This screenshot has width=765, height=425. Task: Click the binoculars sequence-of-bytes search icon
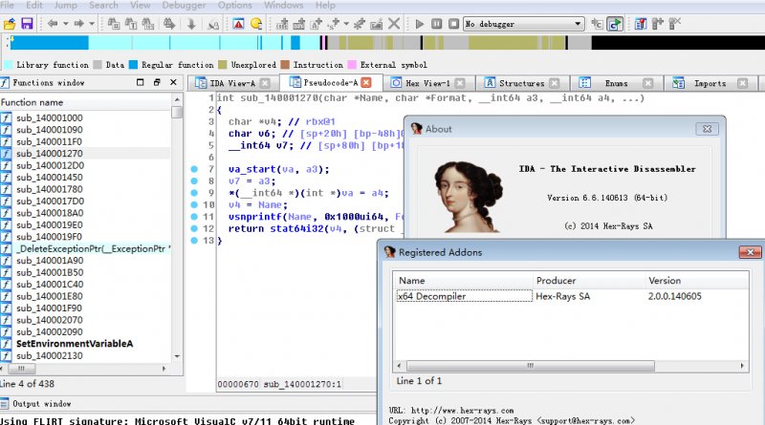[148, 23]
